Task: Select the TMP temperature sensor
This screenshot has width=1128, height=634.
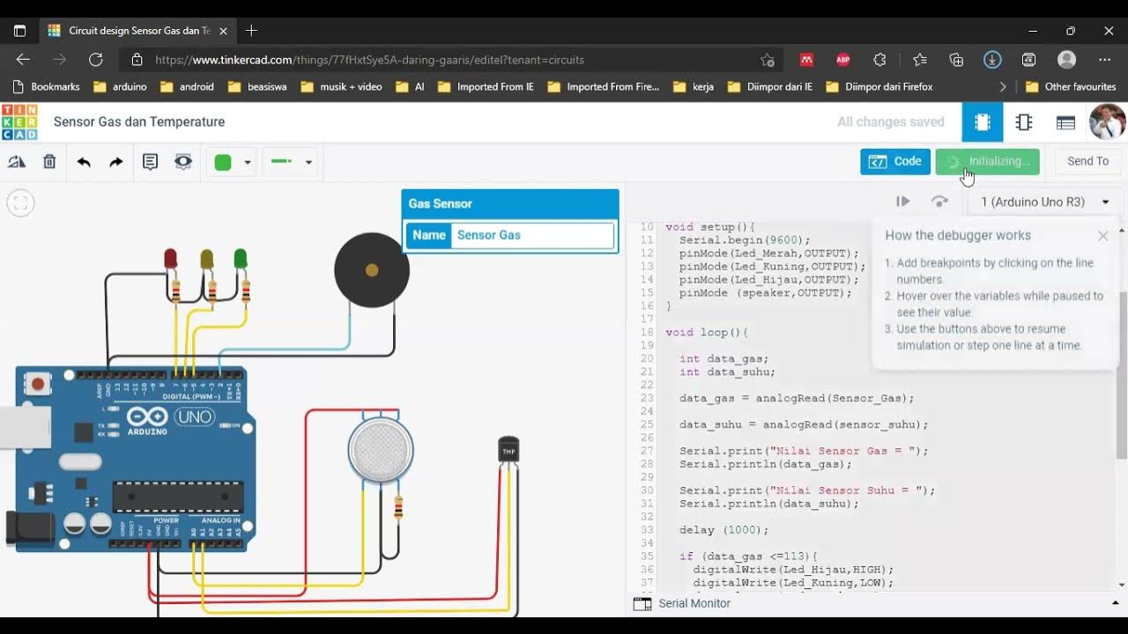Action: [x=508, y=449]
